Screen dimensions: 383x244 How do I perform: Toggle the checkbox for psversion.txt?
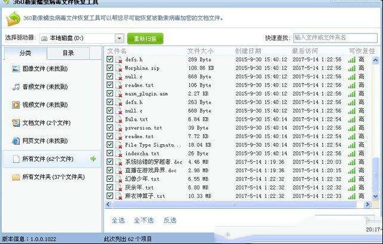pyautogui.click(x=110, y=127)
